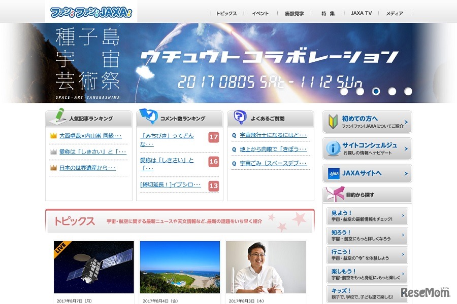Click the blue info icon of サイトコンシェルジュ

point(333,148)
